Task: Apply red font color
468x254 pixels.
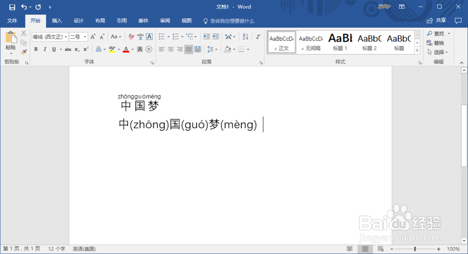Action: point(126,49)
